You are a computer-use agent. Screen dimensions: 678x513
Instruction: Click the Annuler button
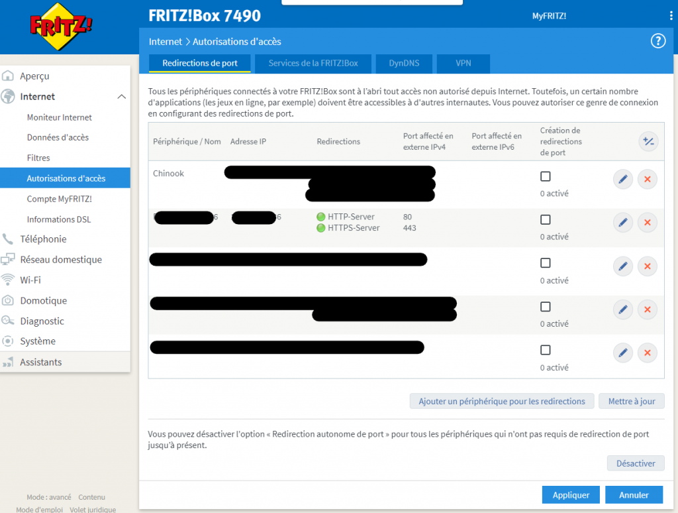[x=634, y=495]
